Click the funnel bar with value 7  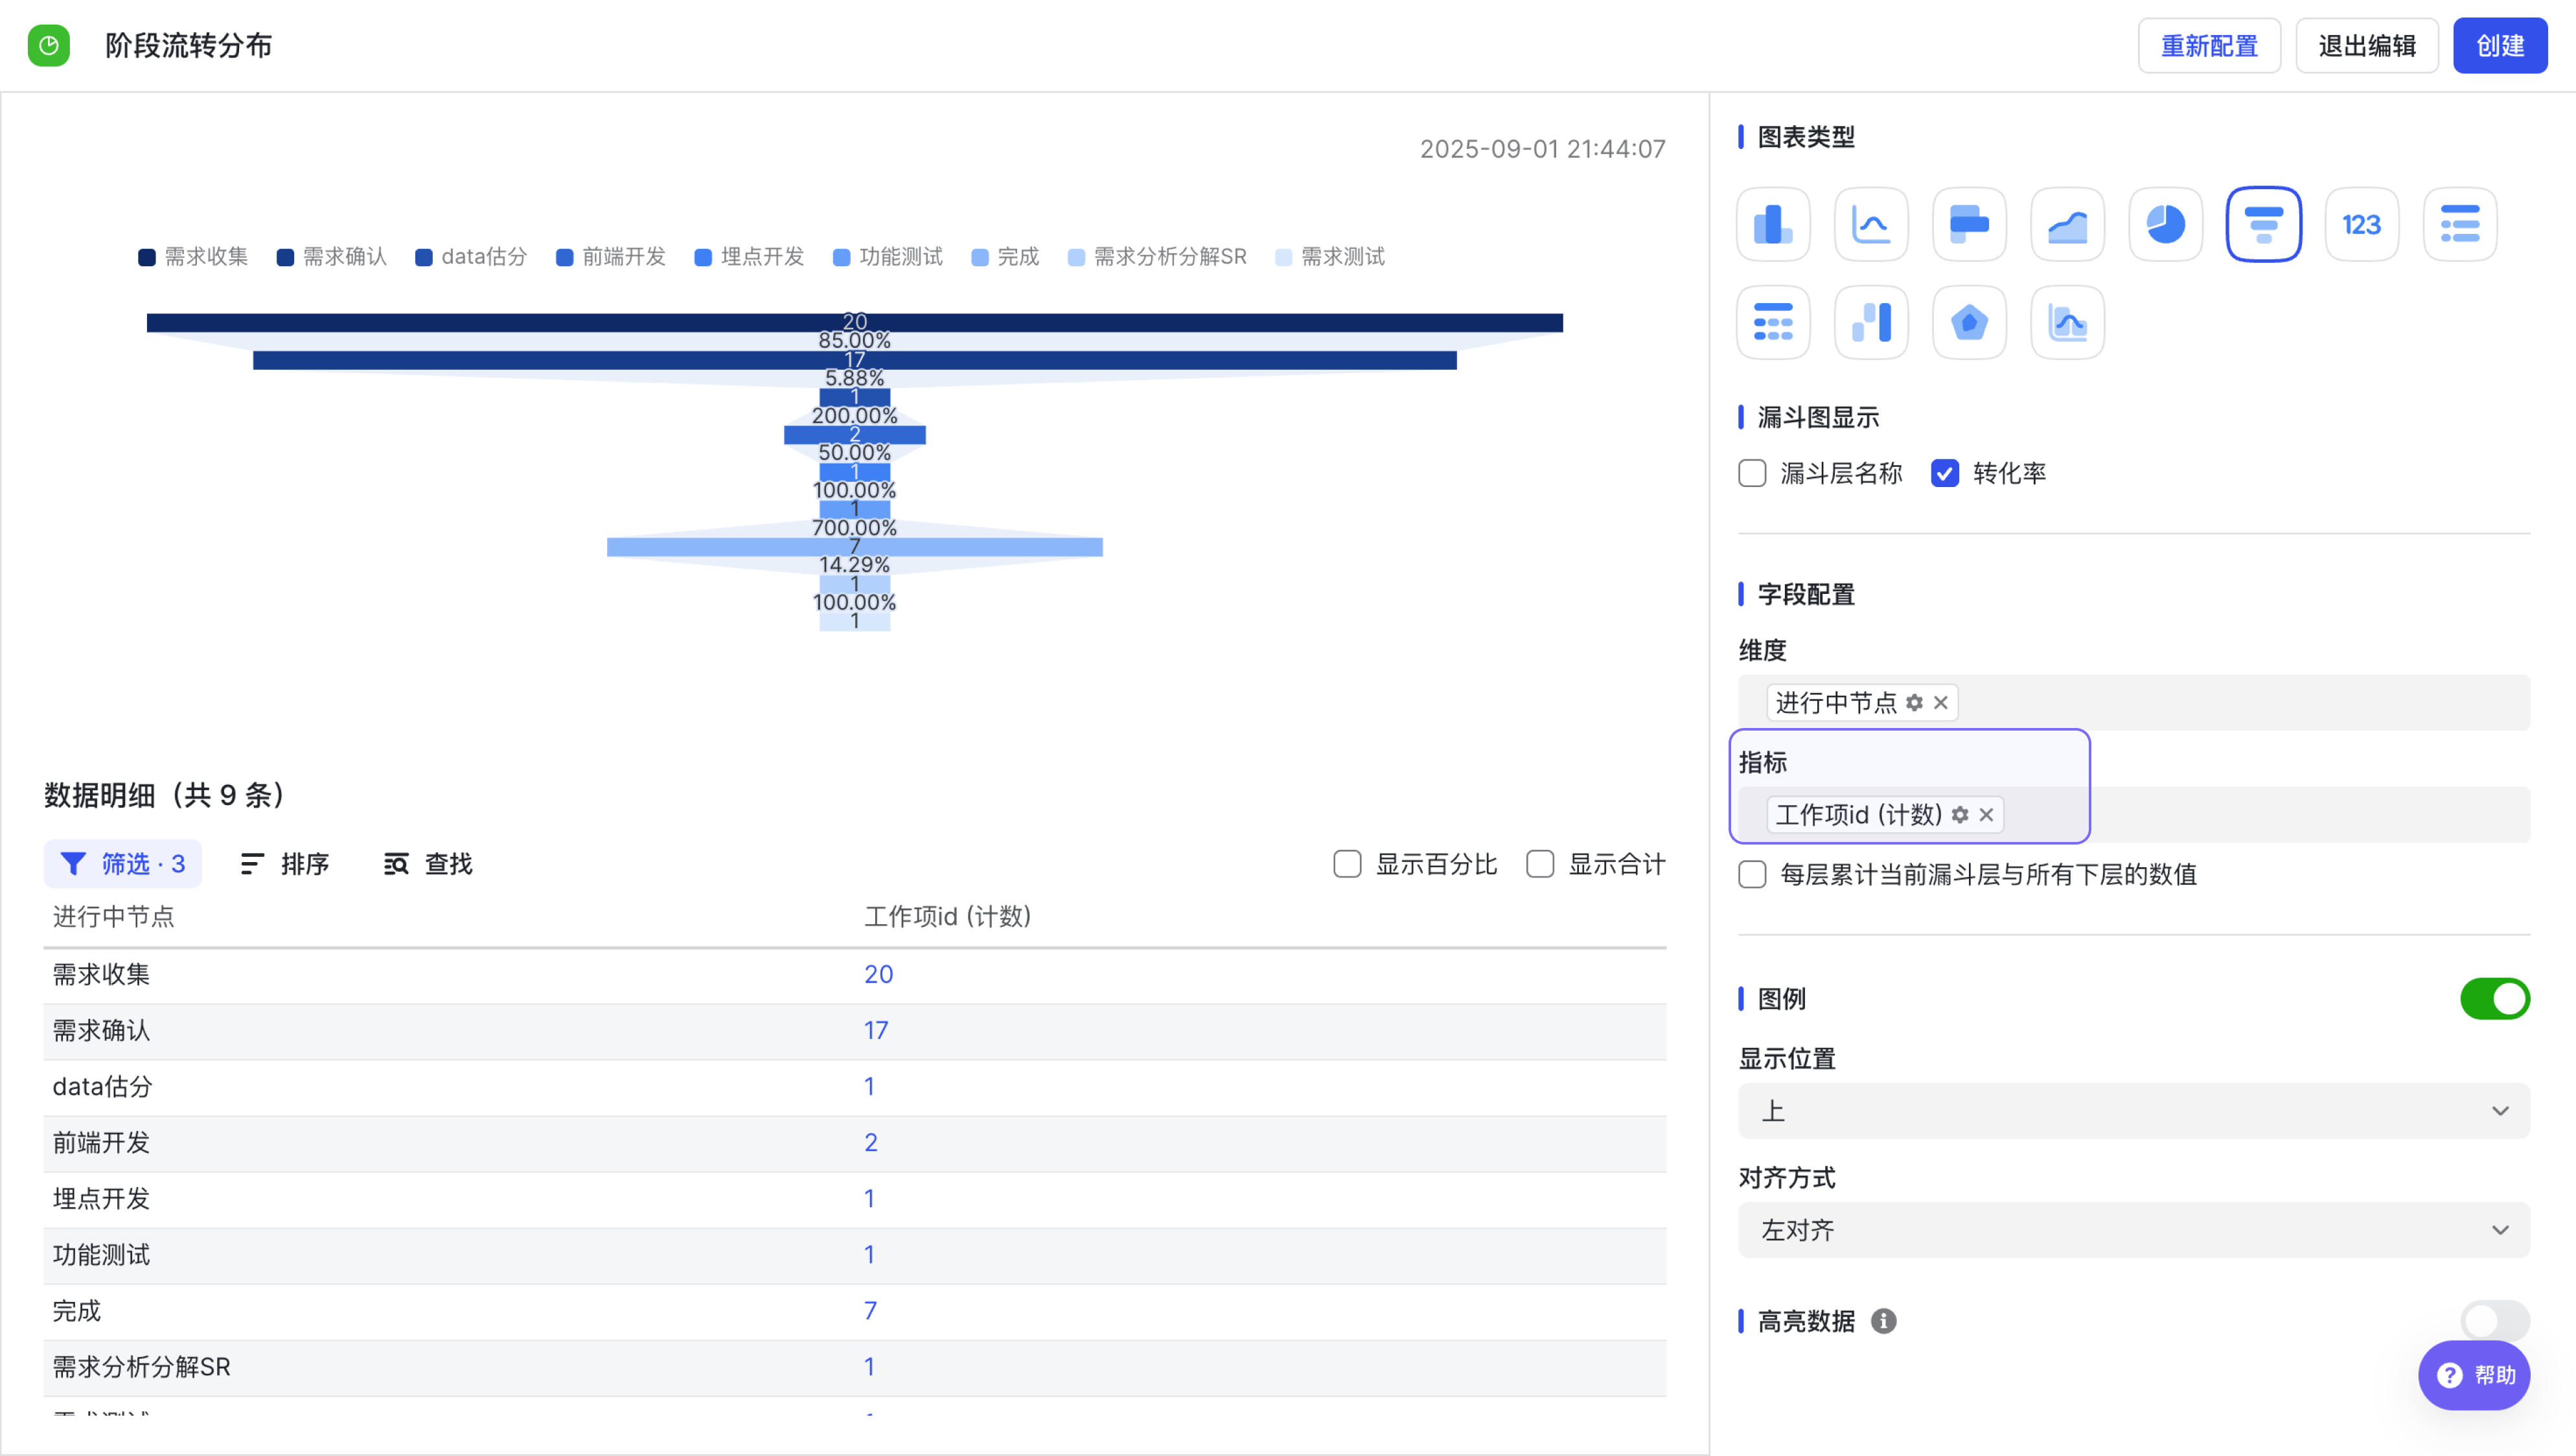click(855, 547)
